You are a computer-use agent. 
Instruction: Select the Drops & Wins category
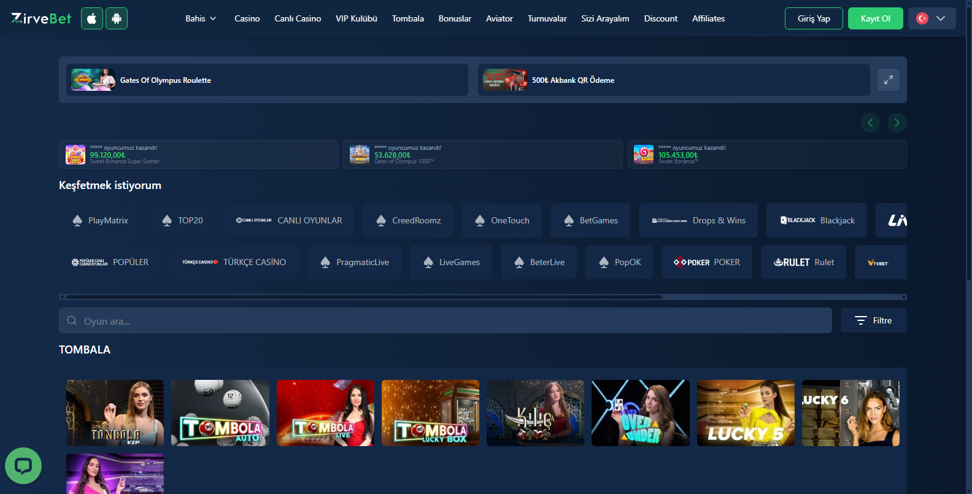698,220
